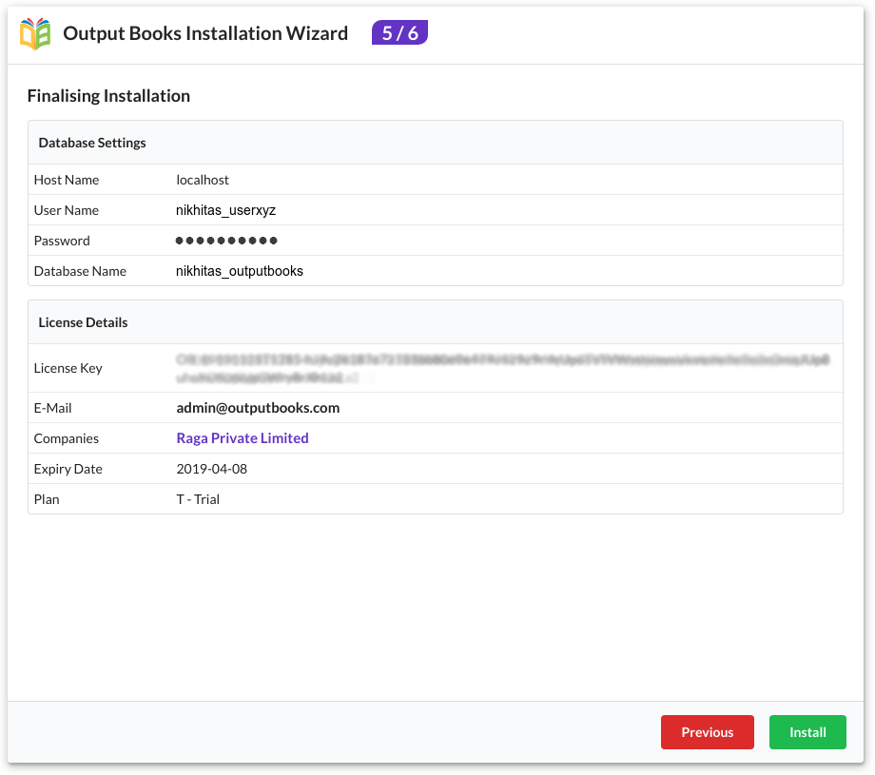Click the Output Books logo icon
The width and height of the screenshot is (875, 775).
(x=35, y=33)
